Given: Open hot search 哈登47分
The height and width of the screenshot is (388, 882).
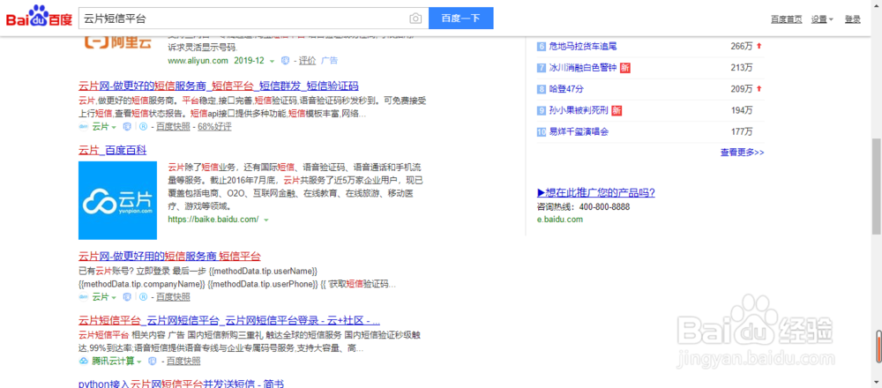Looking at the screenshot, I should coord(566,89).
